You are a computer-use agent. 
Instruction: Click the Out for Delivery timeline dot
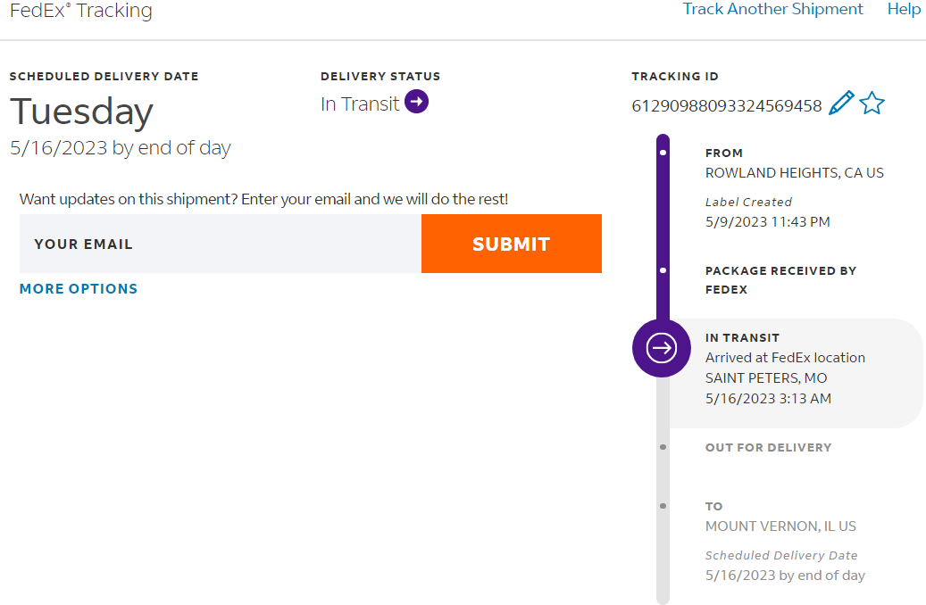663,447
